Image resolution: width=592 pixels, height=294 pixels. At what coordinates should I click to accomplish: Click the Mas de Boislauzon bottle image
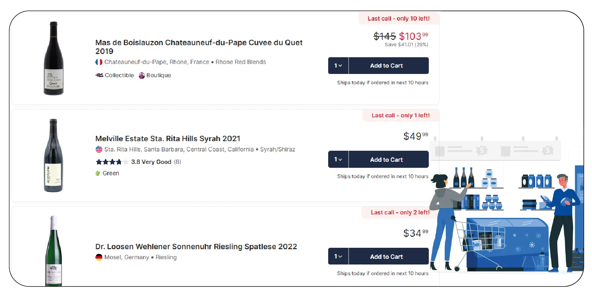coord(54,59)
